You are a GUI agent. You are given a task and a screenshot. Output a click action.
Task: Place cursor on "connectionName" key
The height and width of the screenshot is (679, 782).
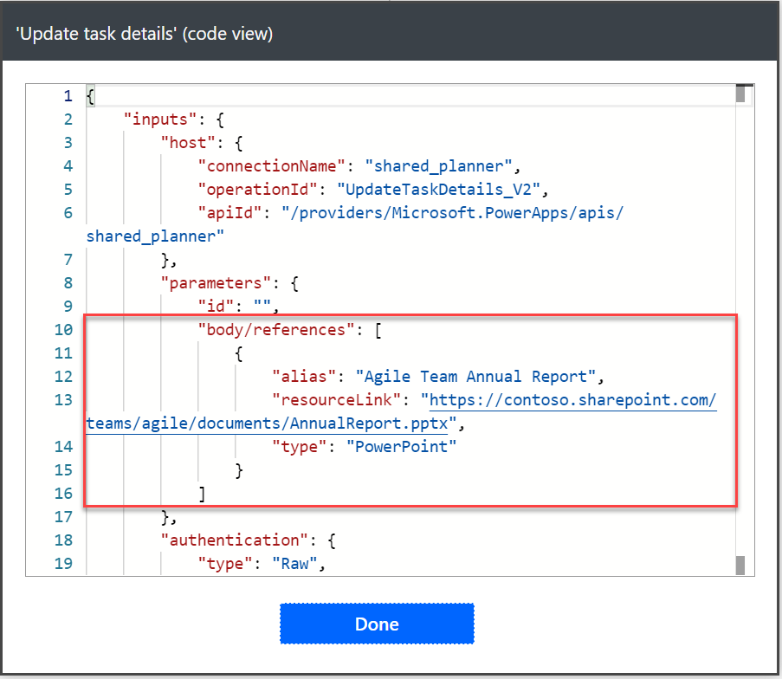tap(271, 166)
